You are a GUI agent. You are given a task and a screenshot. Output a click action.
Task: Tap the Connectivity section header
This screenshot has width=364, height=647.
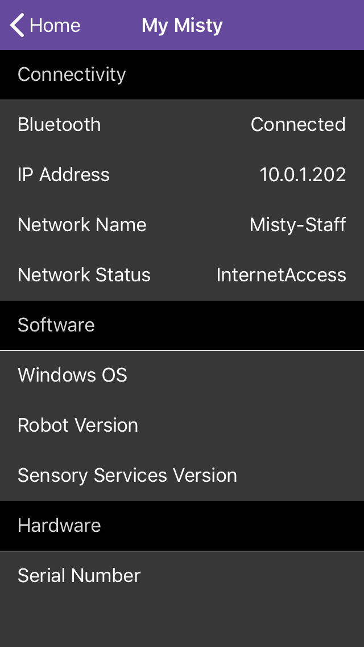click(x=72, y=74)
